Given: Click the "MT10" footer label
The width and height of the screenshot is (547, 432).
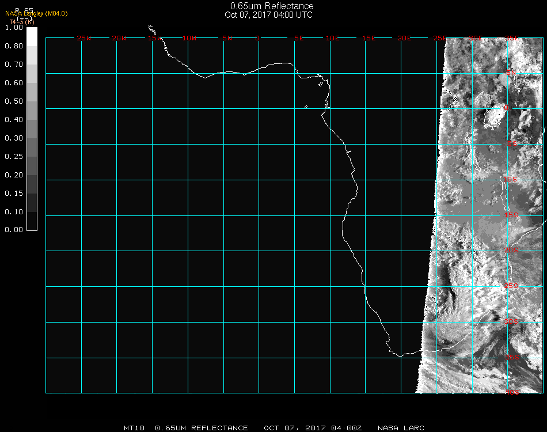Looking at the screenshot, I should tap(134, 428).
